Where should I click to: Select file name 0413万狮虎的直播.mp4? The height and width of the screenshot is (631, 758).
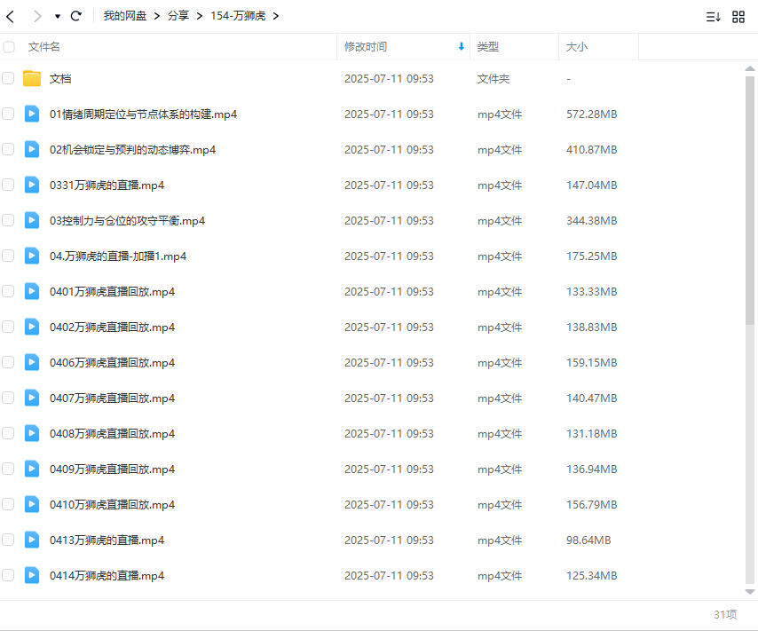click(107, 540)
